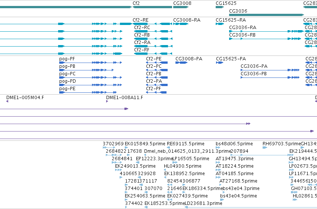Click the CG3036-RA transcript label
The image size is (317, 209).
[x=242, y=28]
